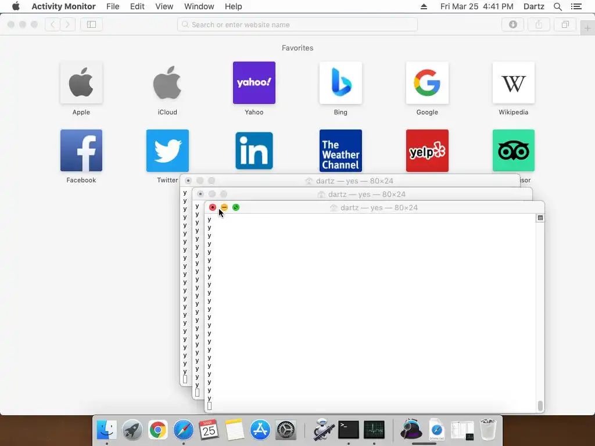
Task: Open Notes from the Dock
Action: point(234,430)
